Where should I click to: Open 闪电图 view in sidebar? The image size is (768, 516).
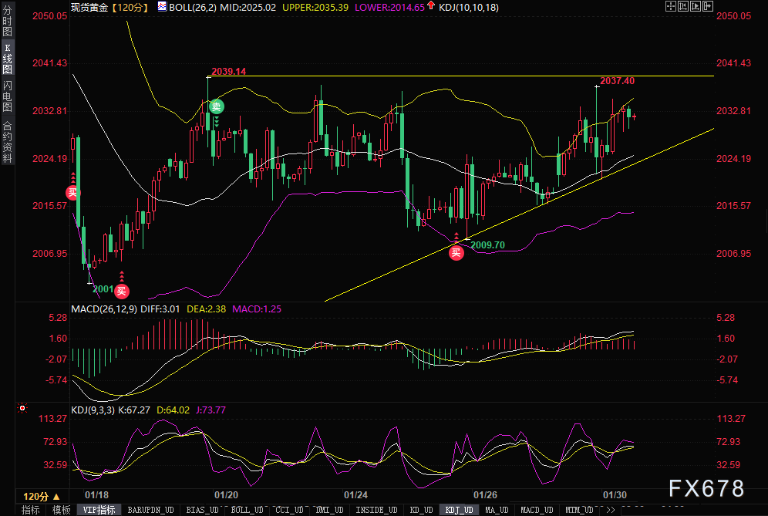[8, 96]
